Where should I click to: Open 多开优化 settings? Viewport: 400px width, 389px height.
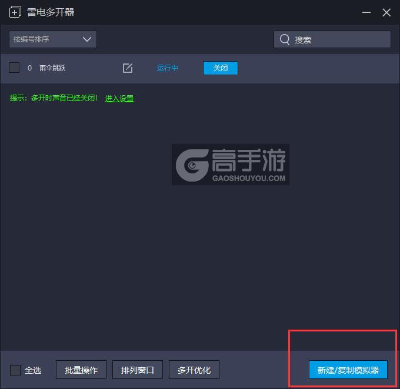[x=194, y=370]
